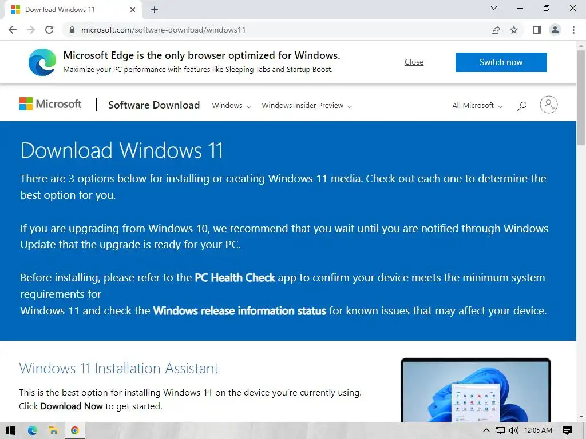Click the address bar URL
The height and width of the screenshot is (439, 586).
point(163,30)
